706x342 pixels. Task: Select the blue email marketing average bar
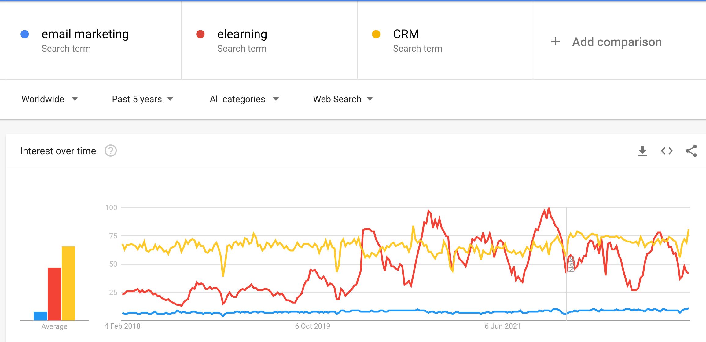tap(40, 316)
